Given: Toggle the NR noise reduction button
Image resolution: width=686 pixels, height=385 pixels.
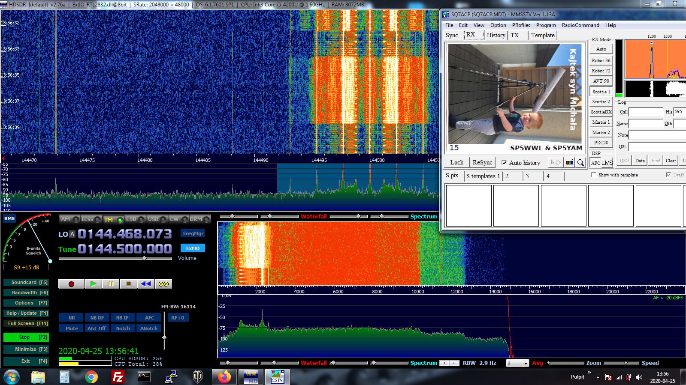Looking at the screenshot, I should pyautogui.click(x=72, y=318).
